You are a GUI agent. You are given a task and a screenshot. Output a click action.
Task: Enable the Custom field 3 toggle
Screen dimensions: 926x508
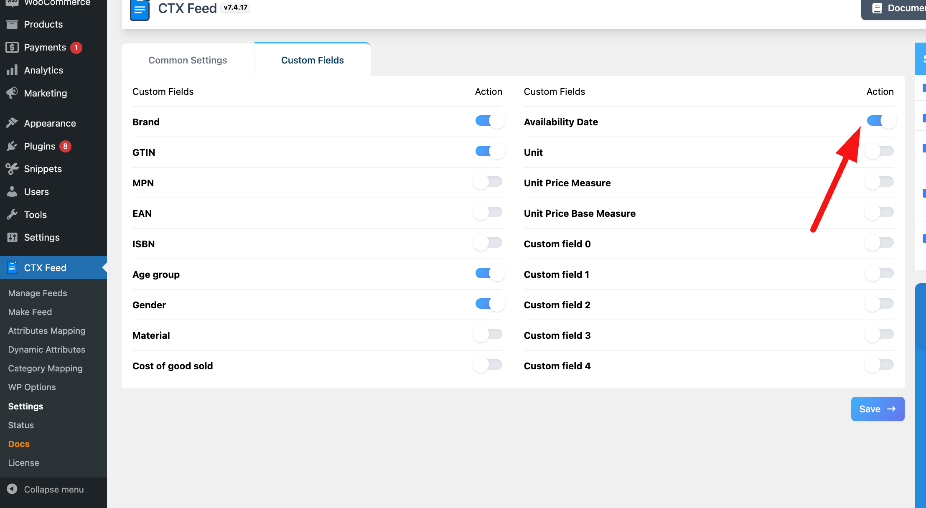tap(880, 335)
